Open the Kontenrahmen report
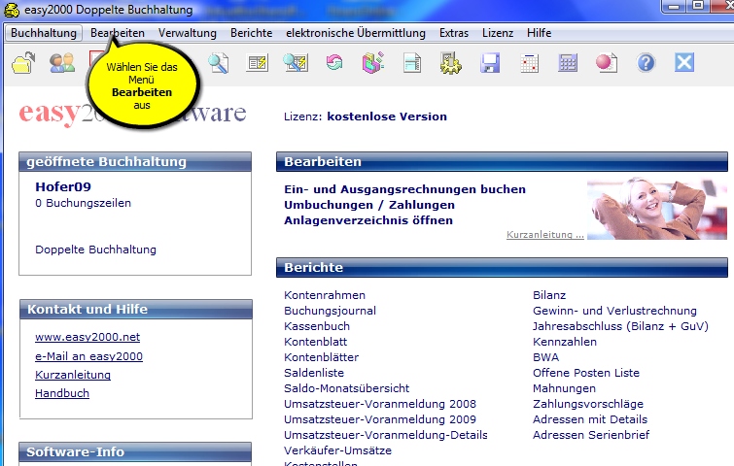The height and width of the screenshot is (466, 734). coord(325,295)
